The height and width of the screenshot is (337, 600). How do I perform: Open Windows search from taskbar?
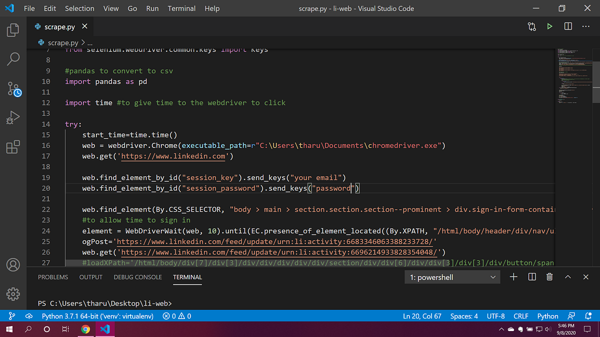pyautogui.click(x=28, y=330)
